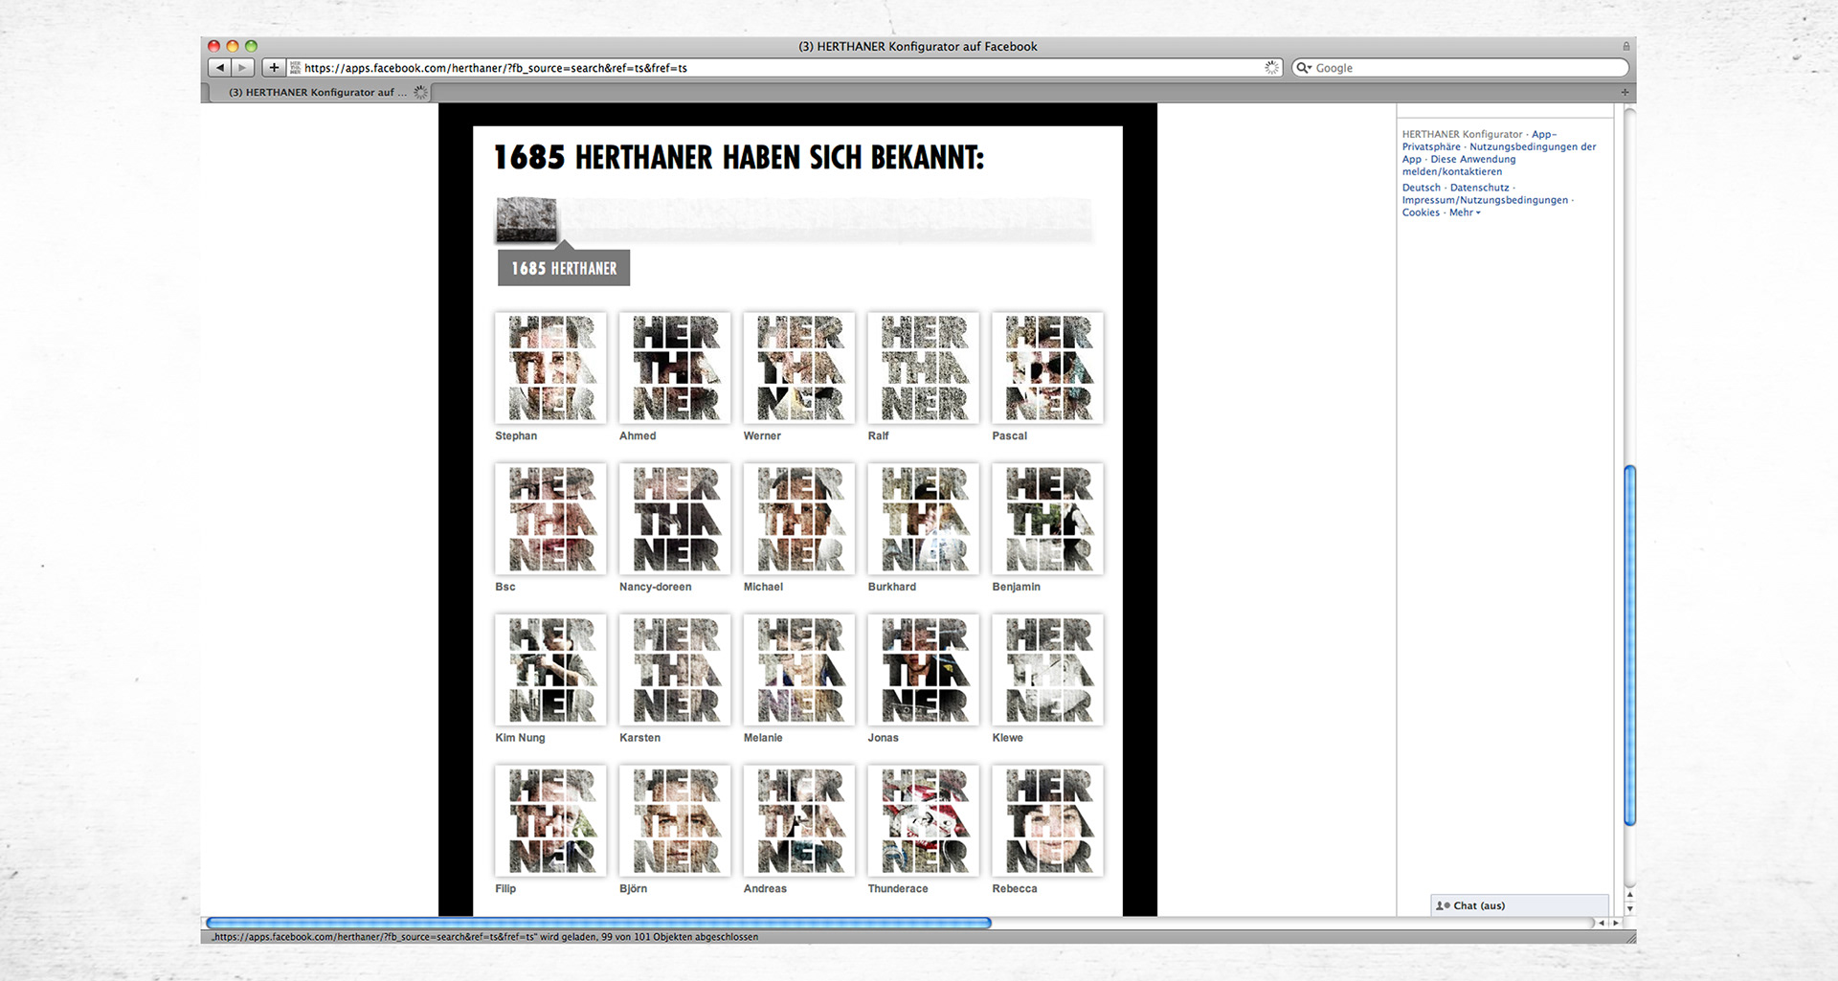The image size is (1838, 981).
Task: Open Werner's HERTHANER picture
Action: tap(799, 368)
